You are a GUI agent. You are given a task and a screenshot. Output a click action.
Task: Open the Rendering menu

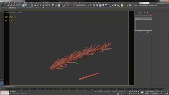pos(54,3)
